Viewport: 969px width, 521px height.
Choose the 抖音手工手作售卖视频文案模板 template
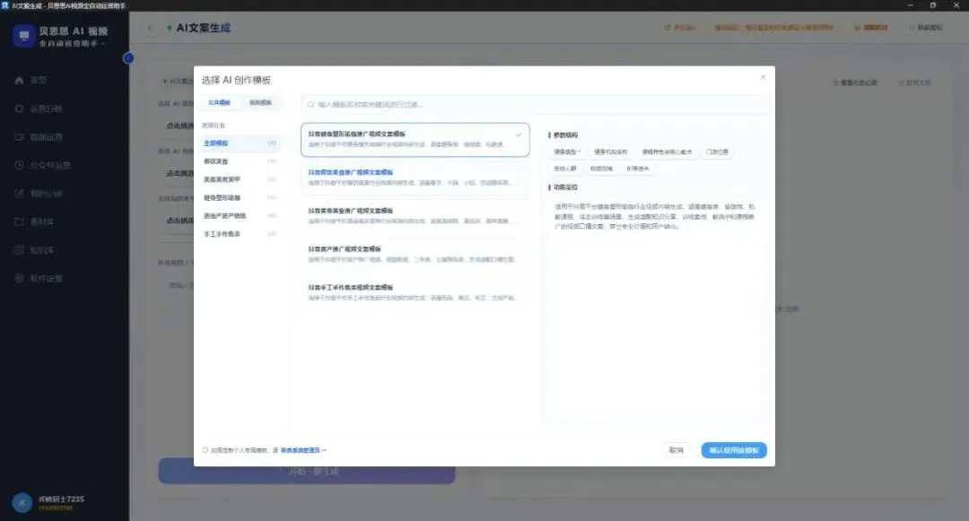[415, 292]
